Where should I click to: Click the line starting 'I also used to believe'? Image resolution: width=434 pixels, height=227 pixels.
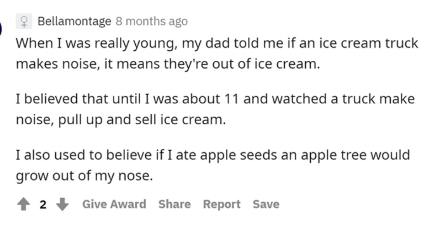click(x=213, y=155)
